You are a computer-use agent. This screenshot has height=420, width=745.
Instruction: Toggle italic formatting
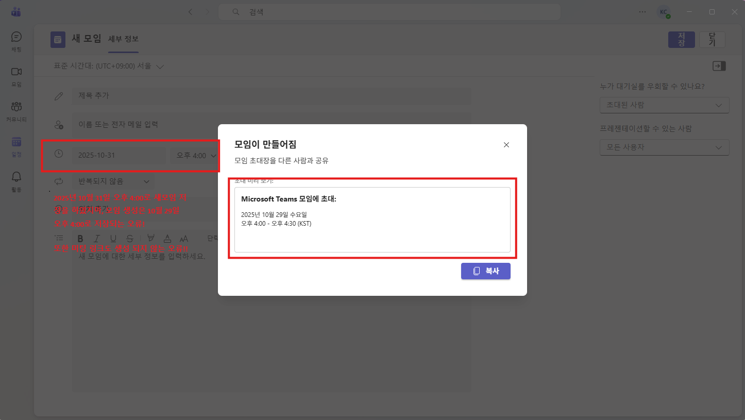point(96,238)
